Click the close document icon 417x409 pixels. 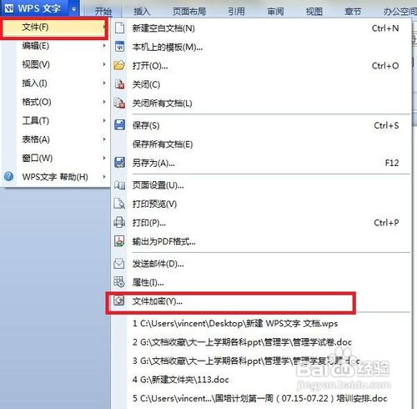[119, 84]
